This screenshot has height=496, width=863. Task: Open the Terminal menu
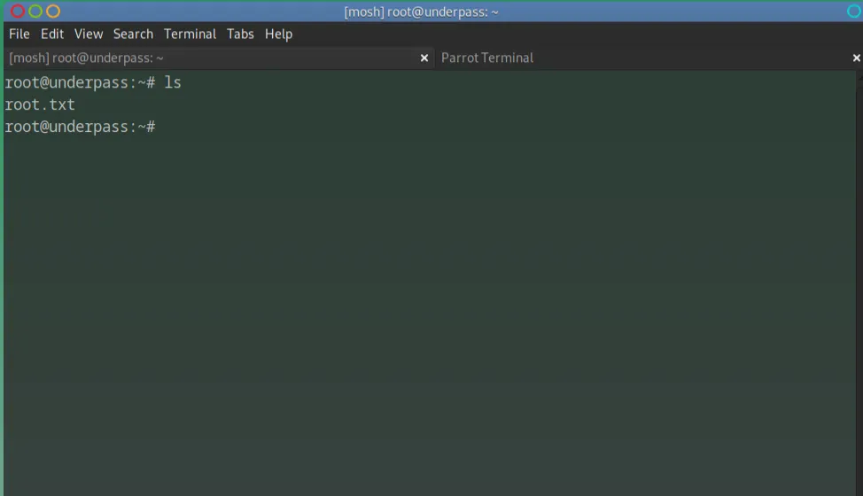(x=190, y=34)
